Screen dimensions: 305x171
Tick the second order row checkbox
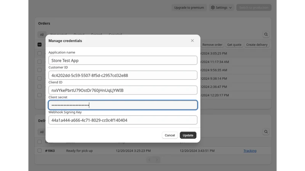coord(40,62)
